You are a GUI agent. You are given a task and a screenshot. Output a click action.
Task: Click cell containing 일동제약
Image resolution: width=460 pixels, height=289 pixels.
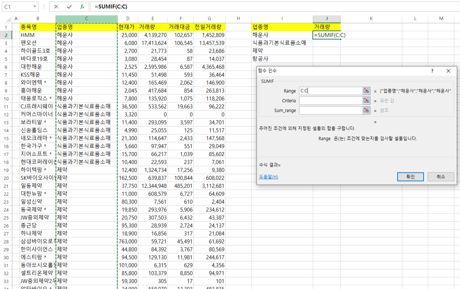(38, 186)
